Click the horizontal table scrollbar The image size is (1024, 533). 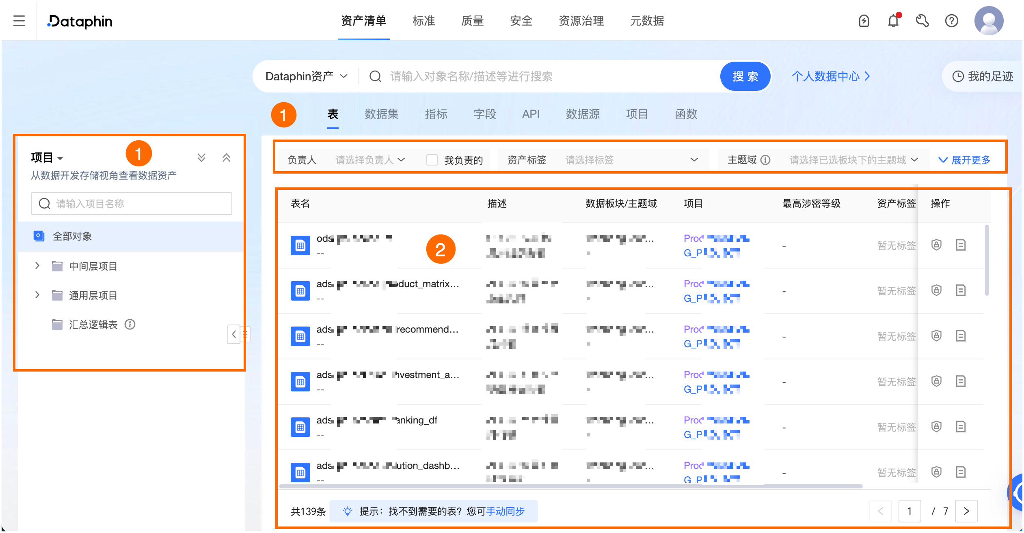tap(571, 486)
